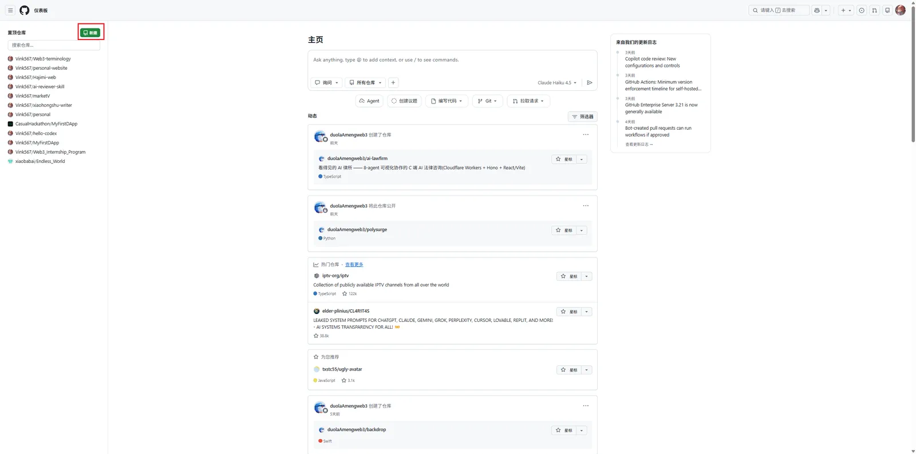Star the duolaAmengweb3/ai-lawfirm repository
The height and width of the screenshot is (454, 916).
(564, 160)
